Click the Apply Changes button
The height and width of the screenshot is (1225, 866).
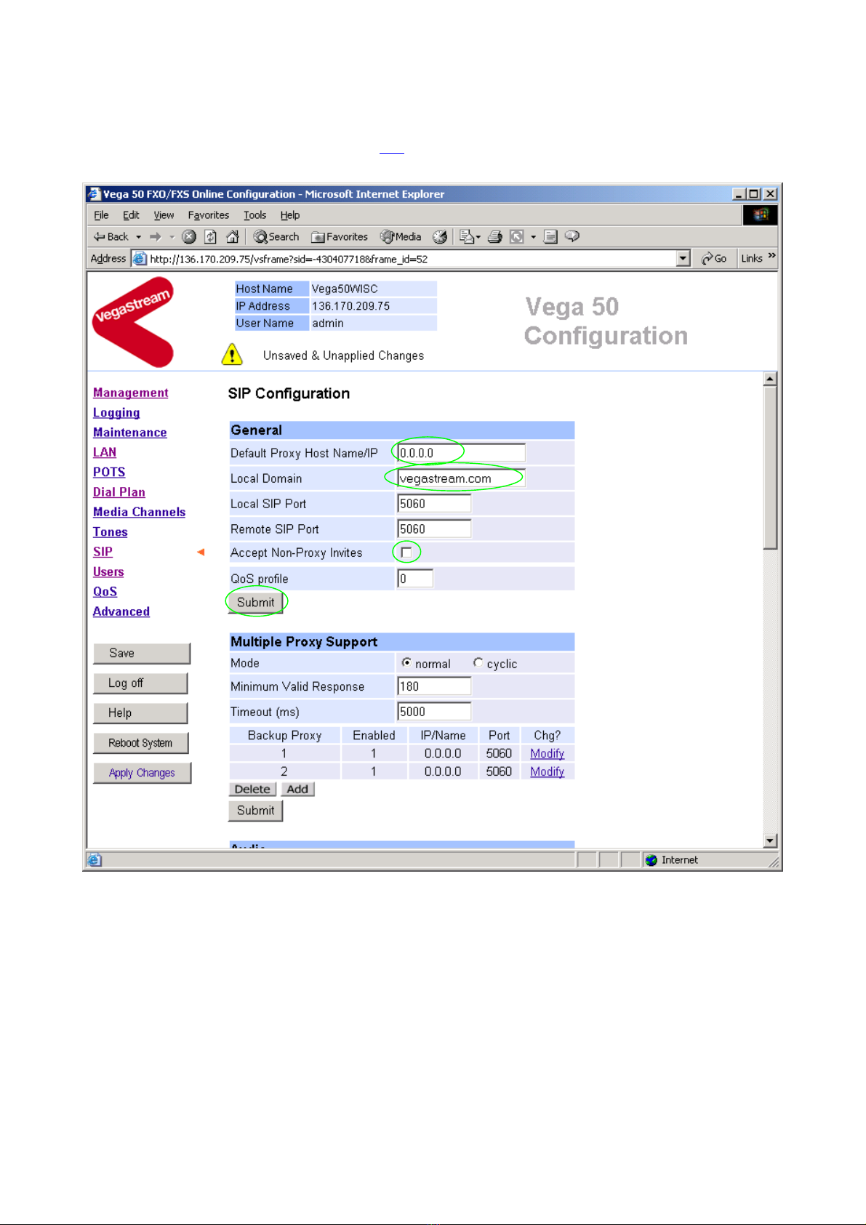(142, 773)
